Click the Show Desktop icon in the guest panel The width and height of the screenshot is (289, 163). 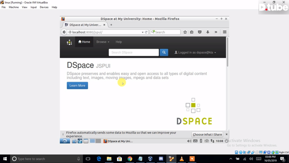(86, 141)
